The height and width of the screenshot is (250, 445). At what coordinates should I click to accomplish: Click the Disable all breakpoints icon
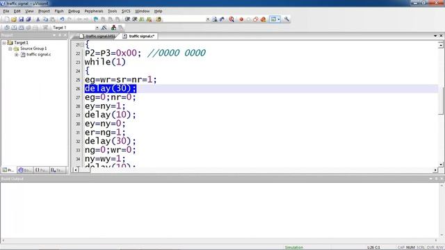[256, 19]
